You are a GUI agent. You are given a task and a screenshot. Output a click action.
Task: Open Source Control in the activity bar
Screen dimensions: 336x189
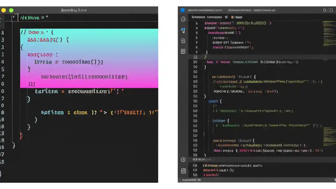click(x=183, y=41)
